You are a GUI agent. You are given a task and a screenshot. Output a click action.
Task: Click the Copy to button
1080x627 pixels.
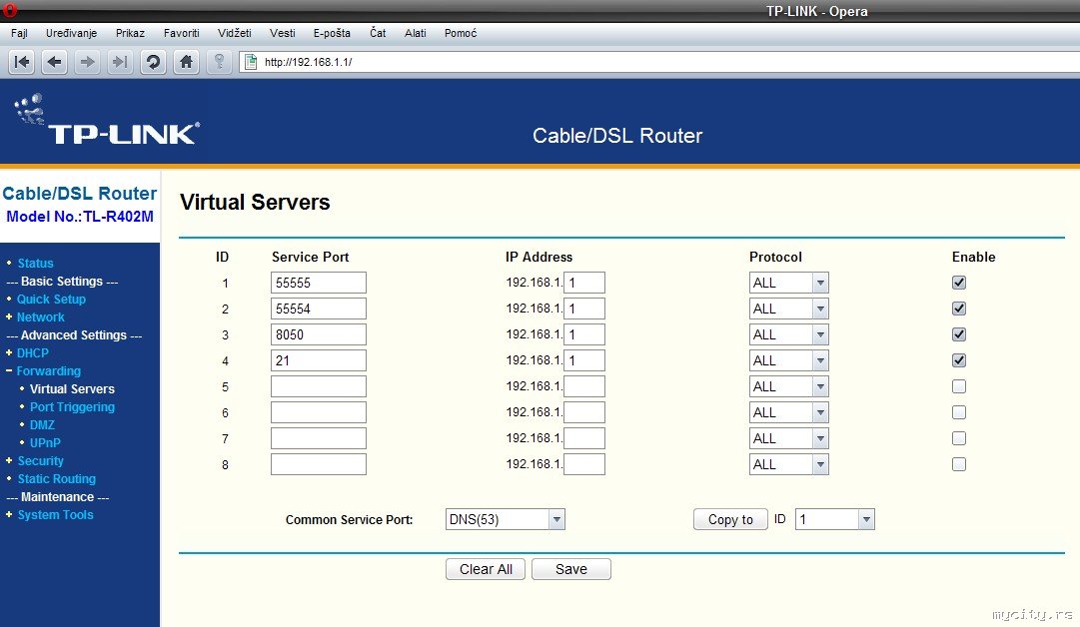point(730,519)
